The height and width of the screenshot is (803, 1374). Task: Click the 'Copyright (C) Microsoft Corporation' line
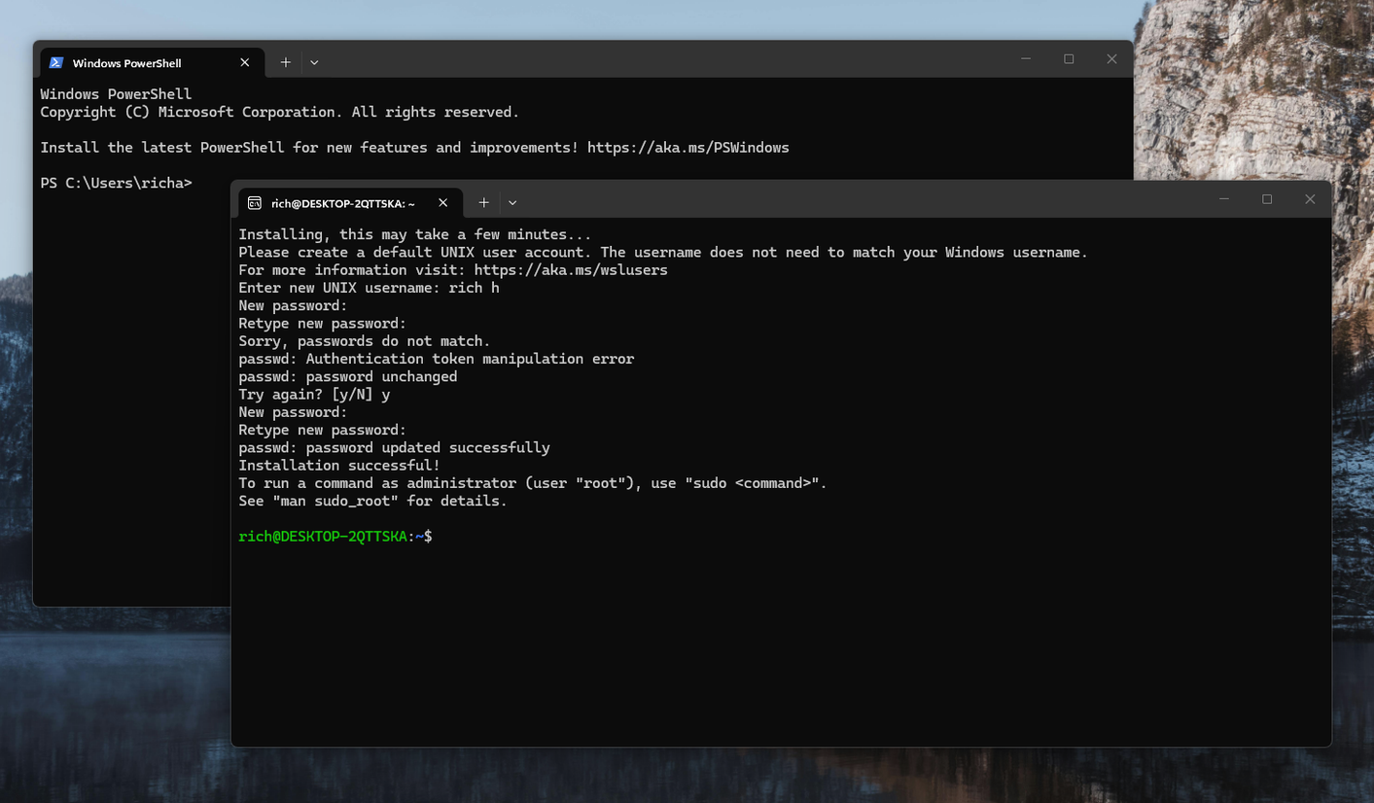click(279, 112)
